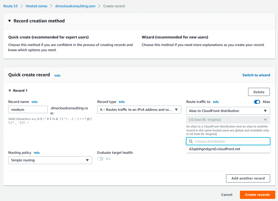Collapse the Record 1 section

point(10,91)
